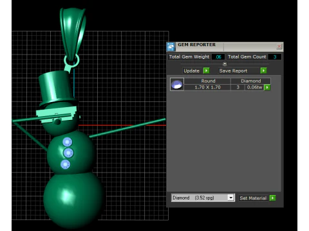
Task: Click the round gem thumbnail icon
Action: [177, 84]
